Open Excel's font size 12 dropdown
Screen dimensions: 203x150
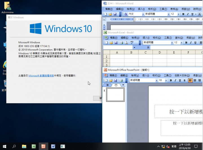(x=182, y=43)
